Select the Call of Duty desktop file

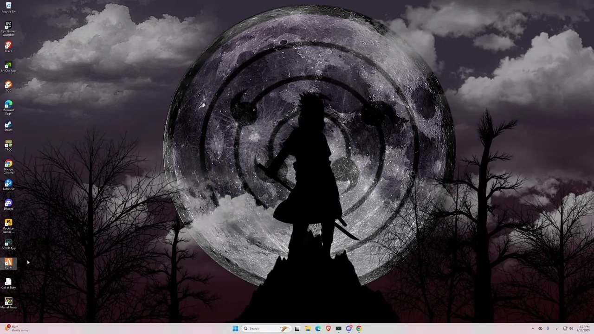tap(8, 283)
